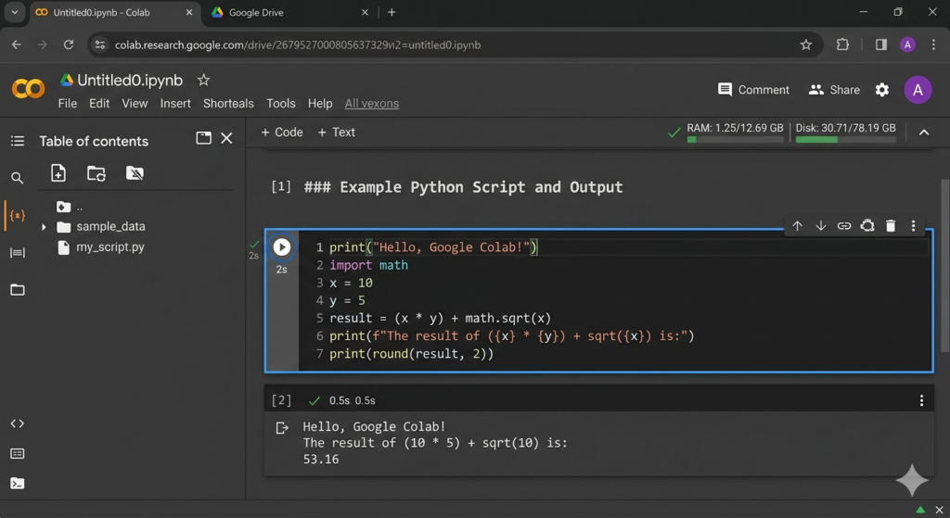
Task: Open the Files folder icon in sidebar
Action: point(18,290)
